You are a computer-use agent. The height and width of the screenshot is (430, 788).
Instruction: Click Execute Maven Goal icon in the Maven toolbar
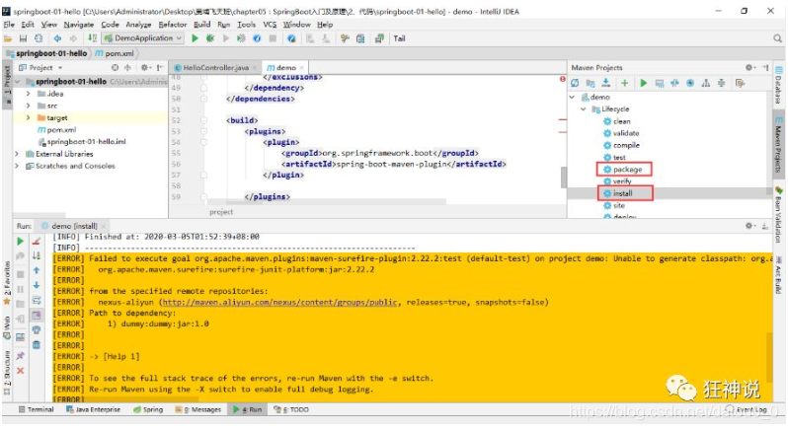(660, 83)
